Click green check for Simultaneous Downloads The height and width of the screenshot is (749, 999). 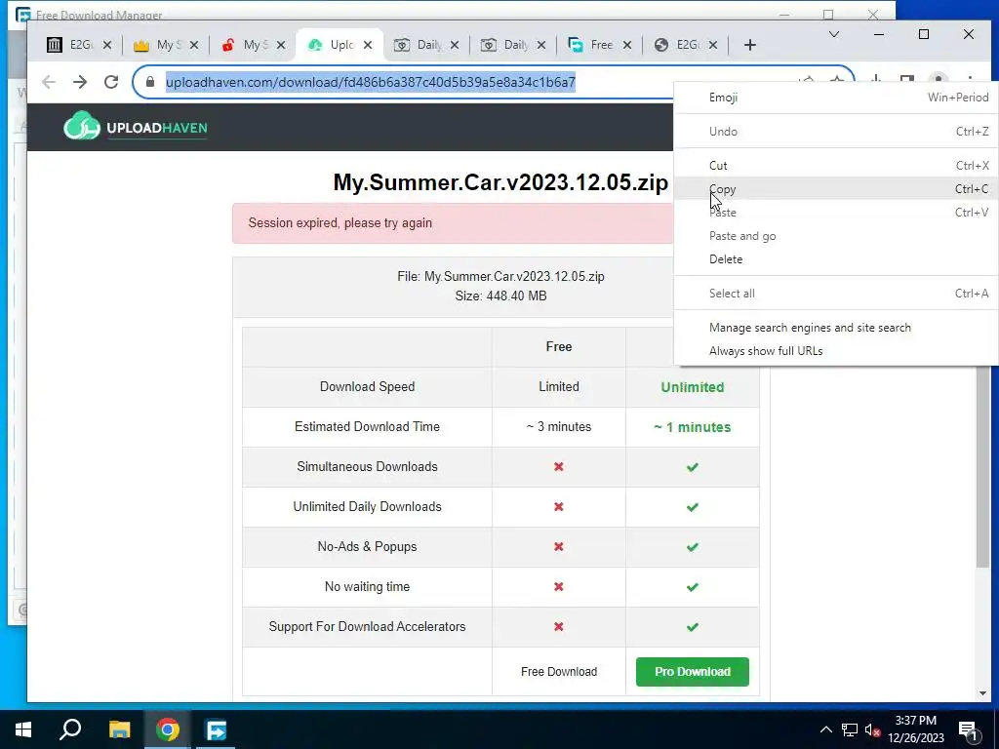(x=693, y=467)
